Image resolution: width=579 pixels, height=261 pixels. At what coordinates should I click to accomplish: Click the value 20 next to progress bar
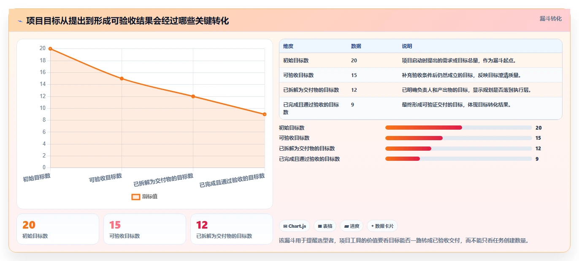click(538, 128)
